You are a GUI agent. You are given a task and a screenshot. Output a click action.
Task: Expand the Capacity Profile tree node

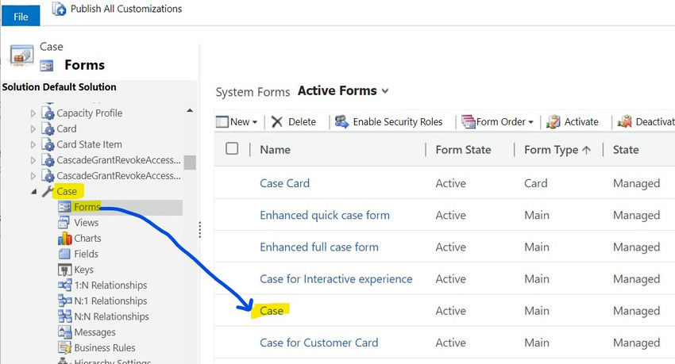click(33, 113)
